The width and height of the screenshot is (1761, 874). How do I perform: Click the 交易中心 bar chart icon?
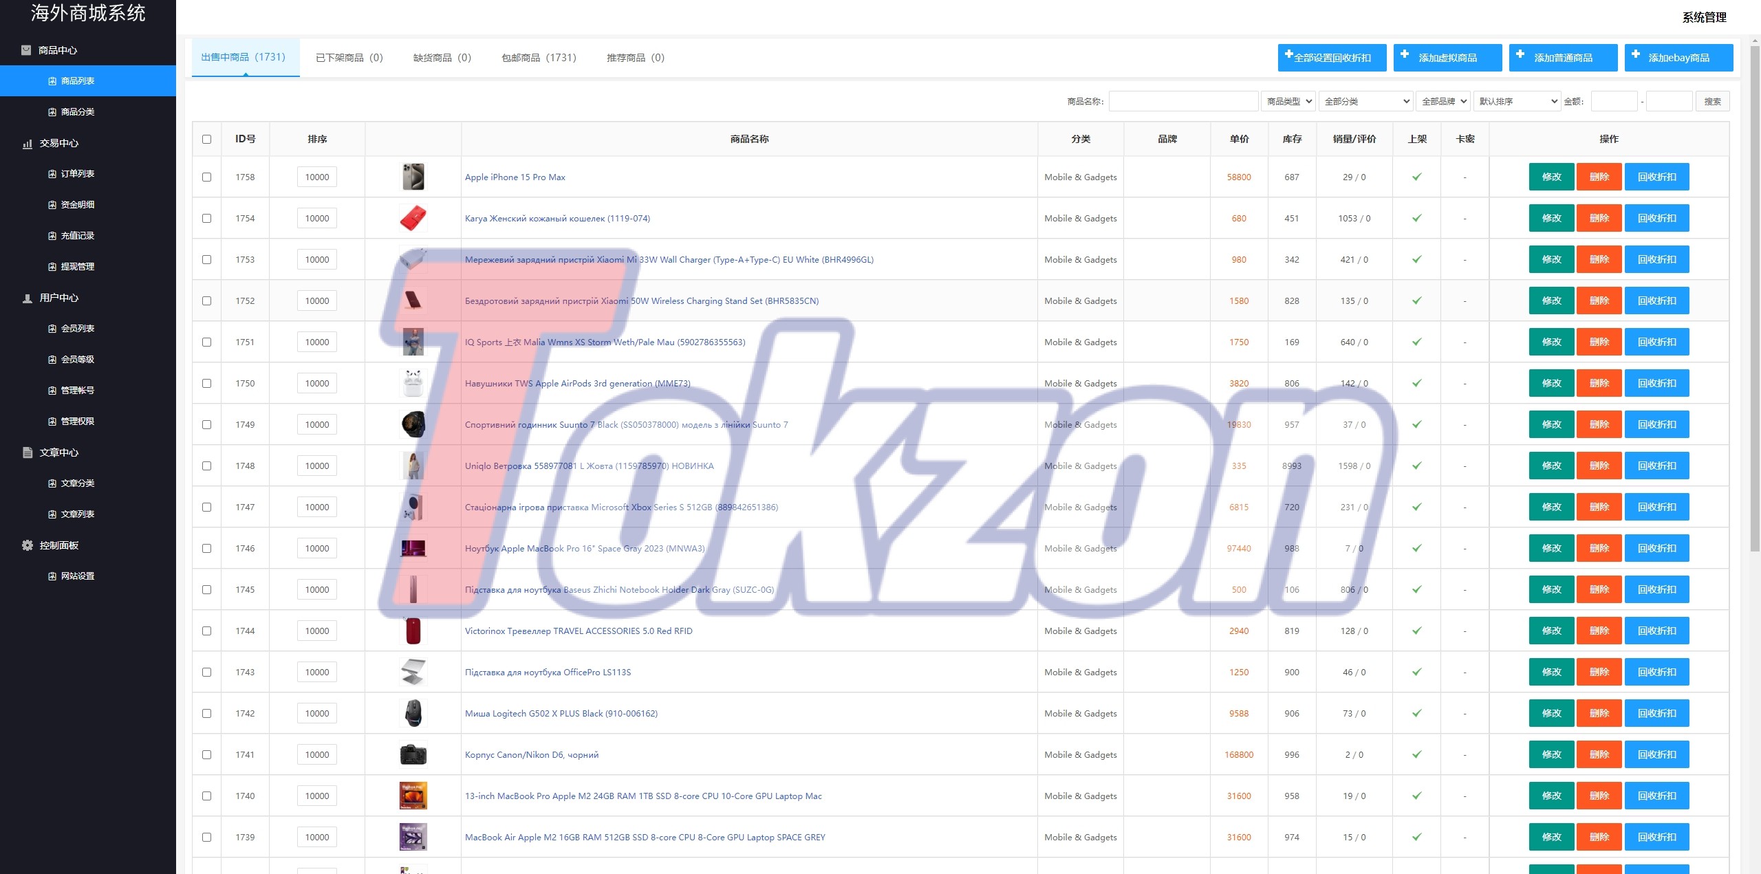pos(28,143)
